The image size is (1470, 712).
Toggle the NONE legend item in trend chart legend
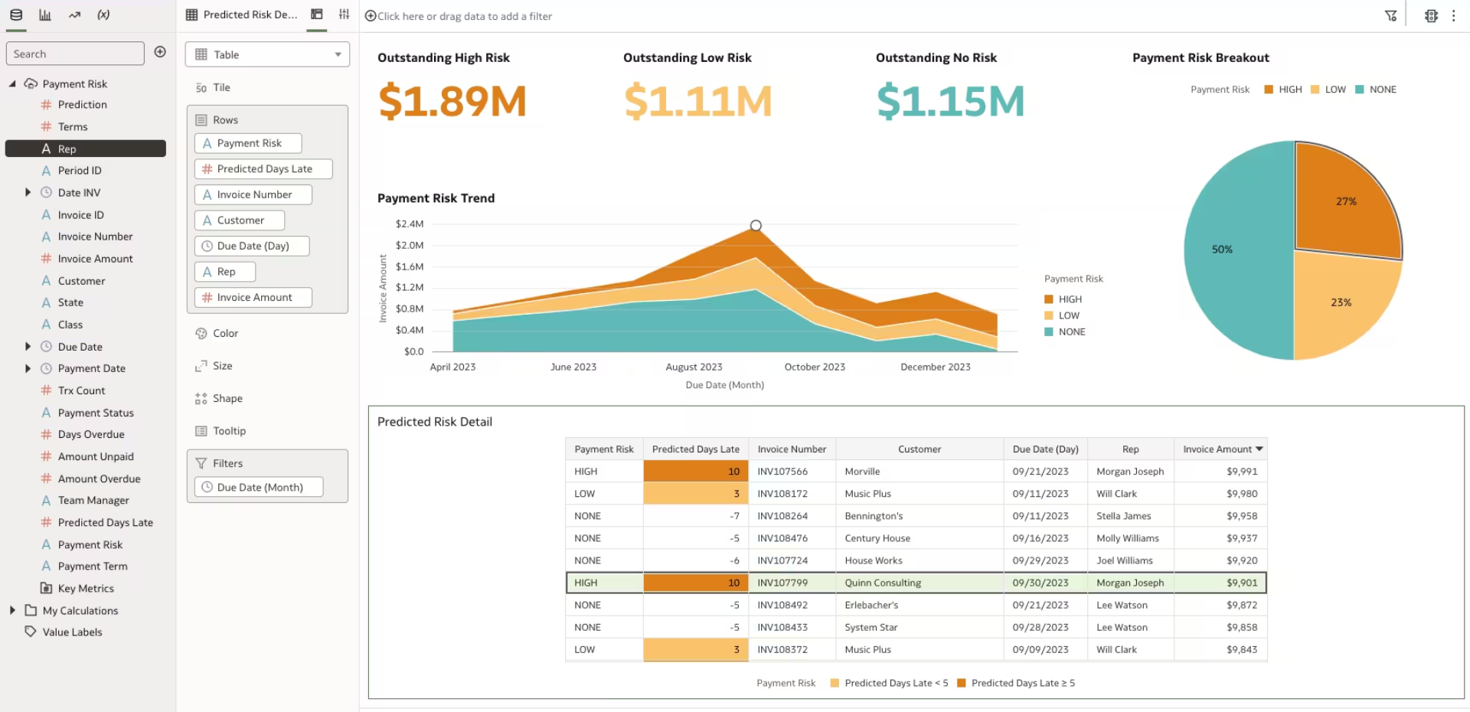click(x=1065, y=332)
